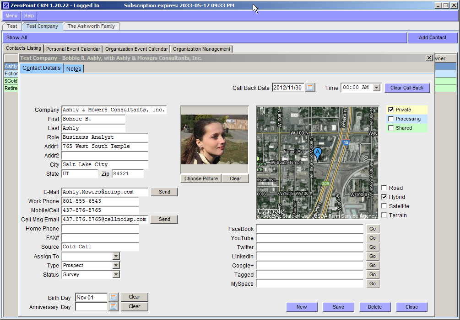This screenshot has width=460, height=320.
Task: Click Go next to Twitter field
Action: tap(373, 247)
